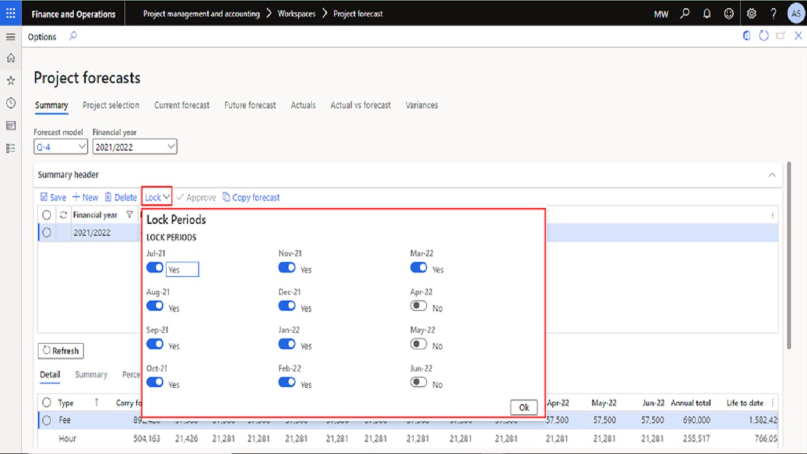Toggle Jul-21 lock period

(155, 267)
